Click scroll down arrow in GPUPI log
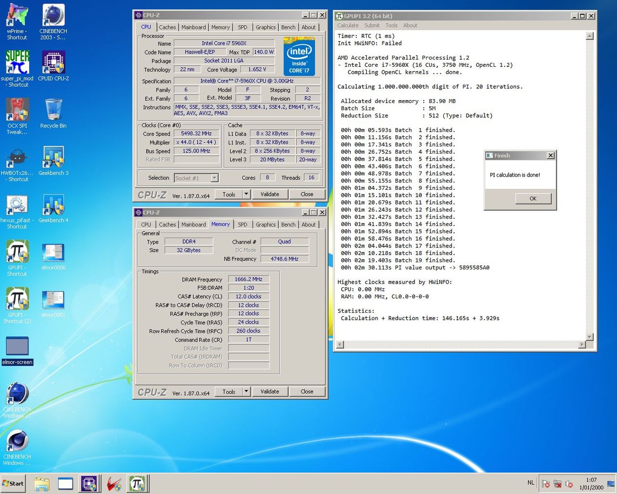This screenshot has width=617, height=494. point(590,337)
